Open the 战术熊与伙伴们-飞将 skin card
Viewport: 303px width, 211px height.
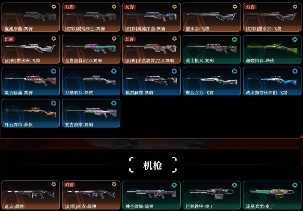tap(272, 81)
